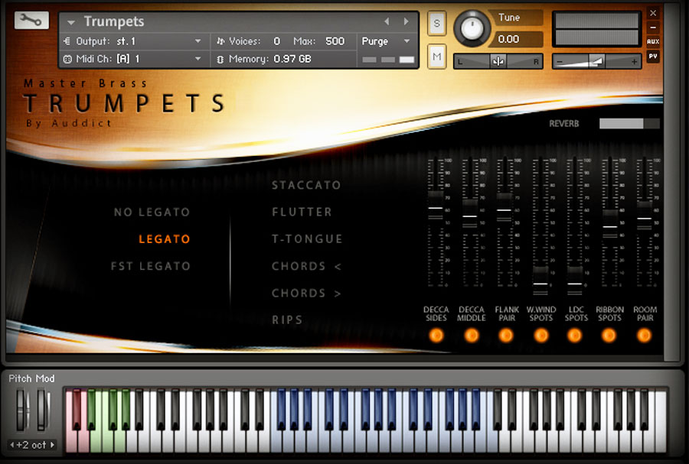Toggle DECCA MIDDLE mic orange button

pos(471,336)
